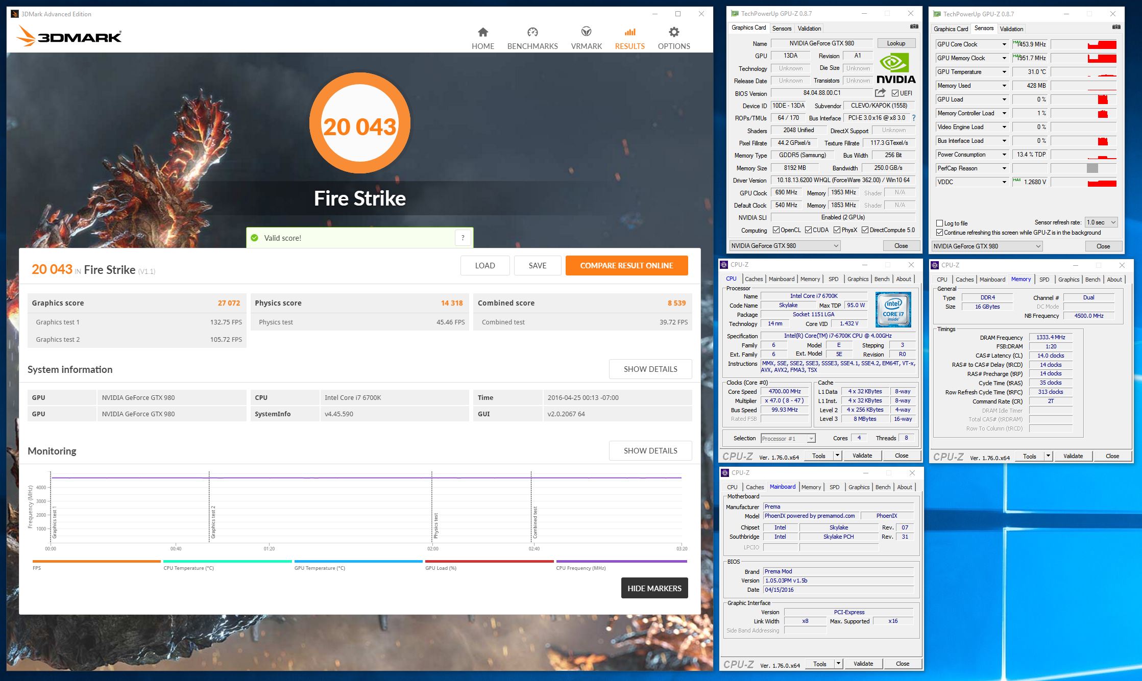Viewport: 1142px width, 681px height.
Task: Click the CPU-Z title bar icon of the Memory window
Action: pos(935,265)
